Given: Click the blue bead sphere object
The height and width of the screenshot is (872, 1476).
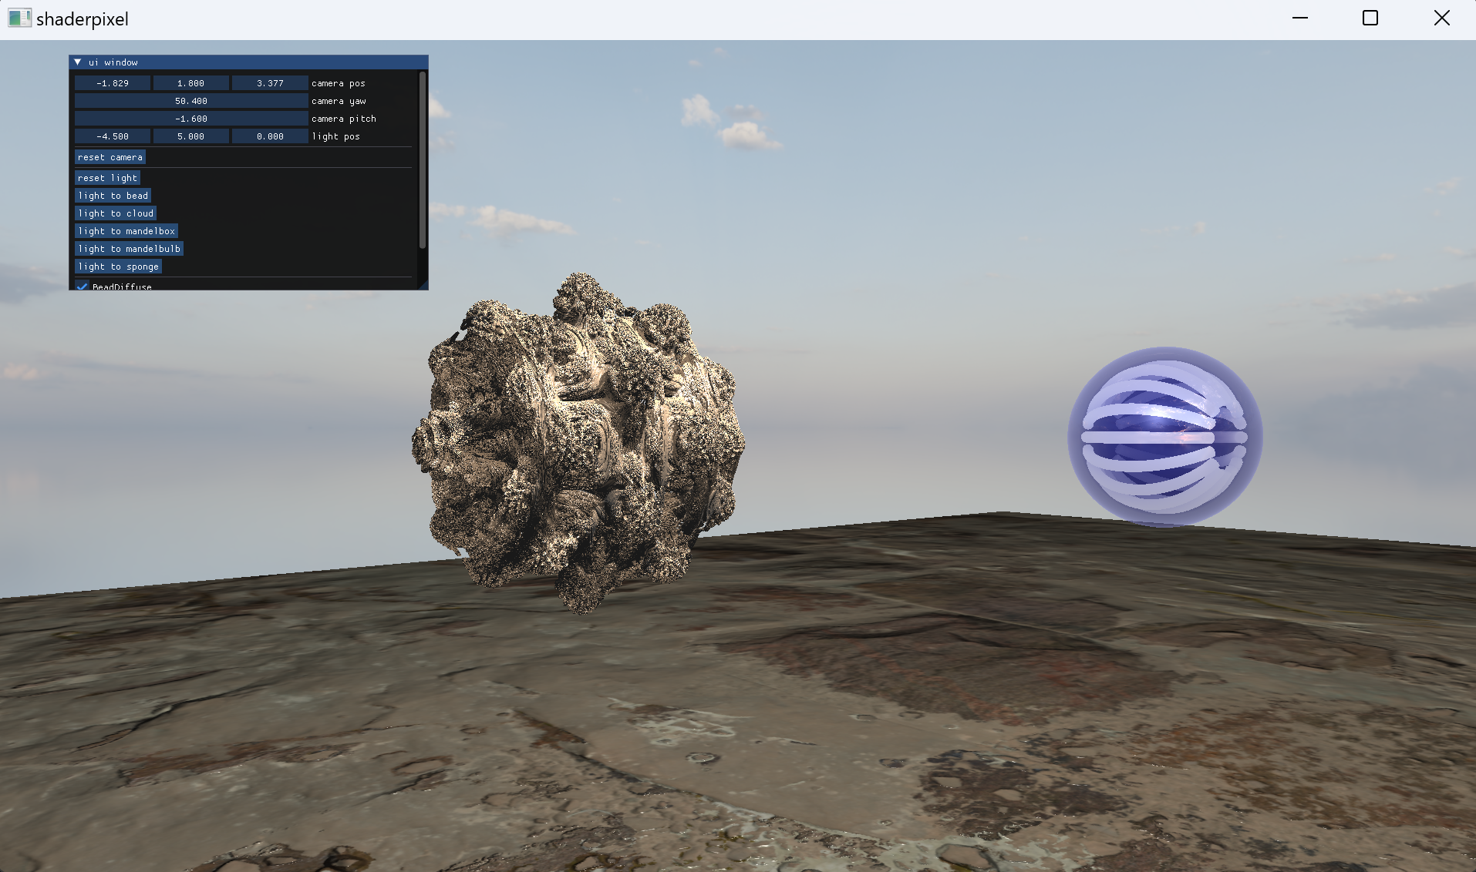Looking at the screenshot, I should (x=1164, y=437).
